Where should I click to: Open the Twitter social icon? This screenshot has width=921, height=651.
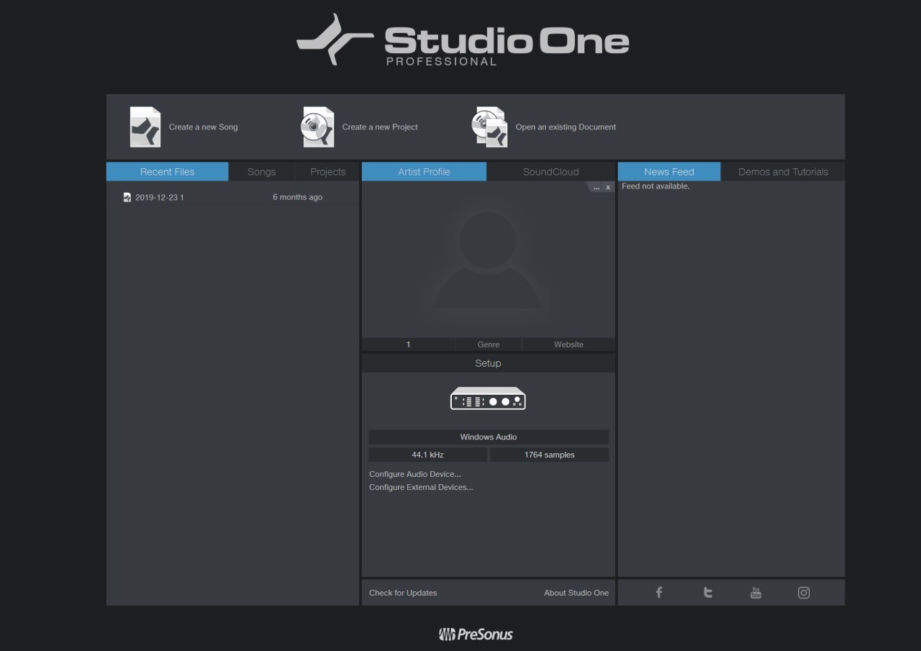[x=708, y=593]
